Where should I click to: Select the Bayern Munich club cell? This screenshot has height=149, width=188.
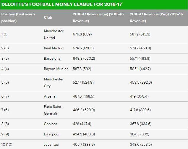click(56, 69)
